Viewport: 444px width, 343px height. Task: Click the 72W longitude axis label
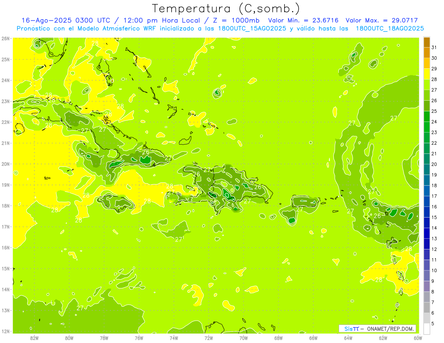[x=208, y=338]
